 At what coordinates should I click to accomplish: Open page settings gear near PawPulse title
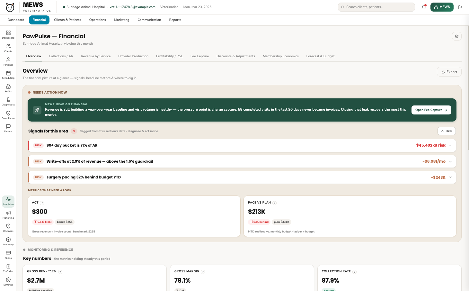click(x=456, y=36)
